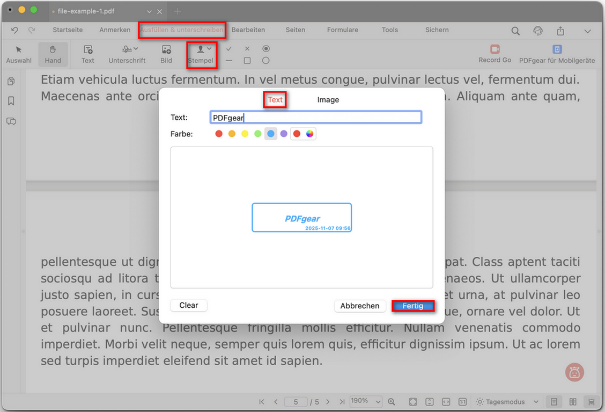Pick the orange stamp color
The width and height of the screenshot is (605, 412).
coord(232,134)
